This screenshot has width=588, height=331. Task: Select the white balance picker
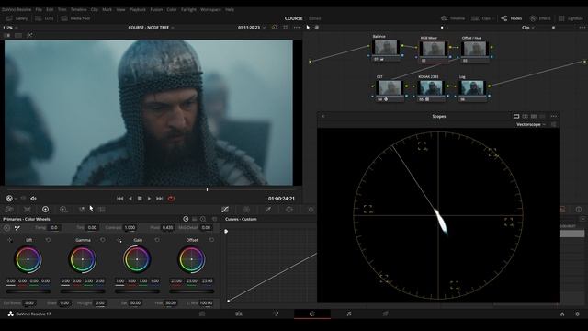point(17,228)
